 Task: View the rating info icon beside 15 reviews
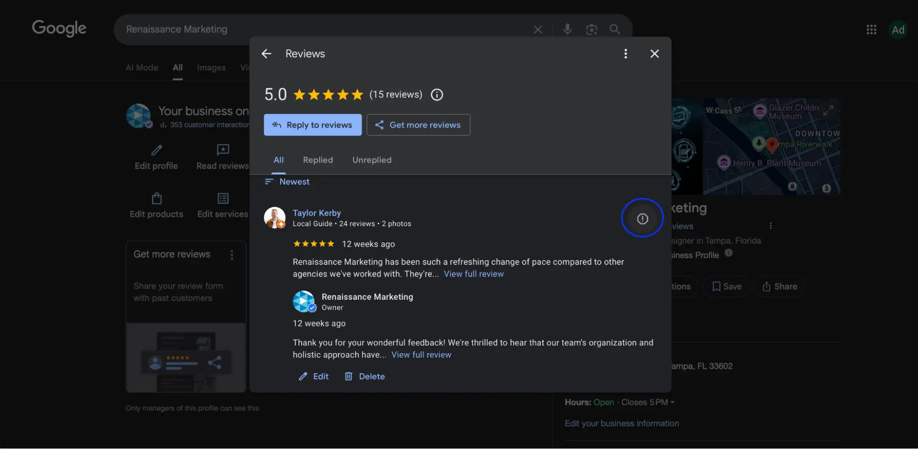click(436, 95)
